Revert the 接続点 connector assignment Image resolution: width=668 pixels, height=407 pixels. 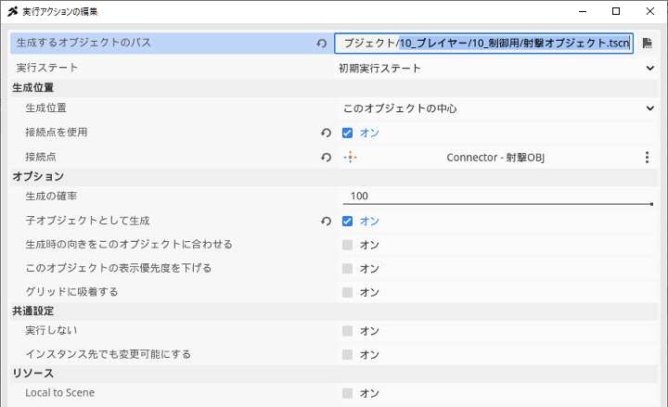tap(326, 158)
